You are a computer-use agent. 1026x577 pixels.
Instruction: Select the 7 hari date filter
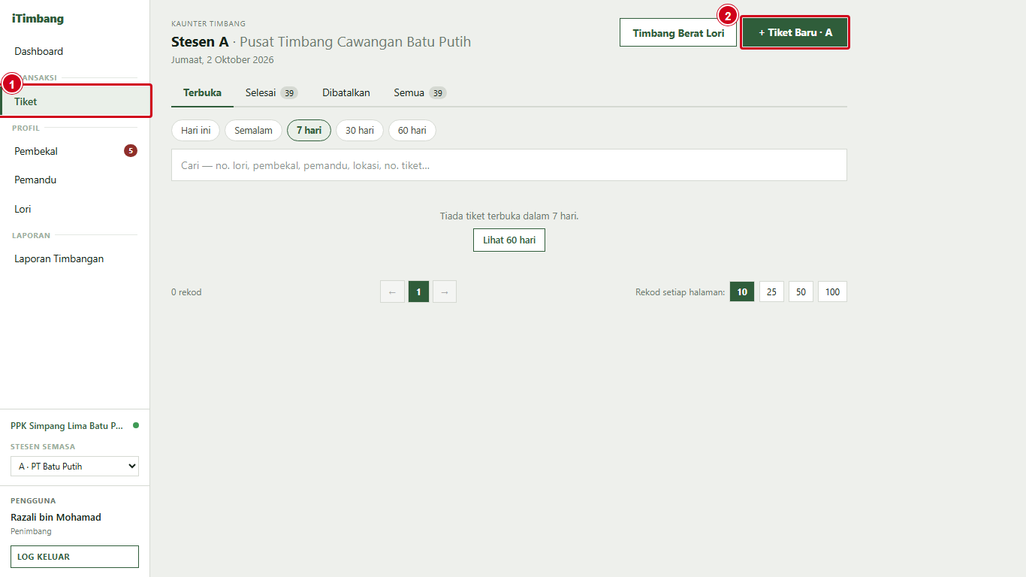pos(309,130)
